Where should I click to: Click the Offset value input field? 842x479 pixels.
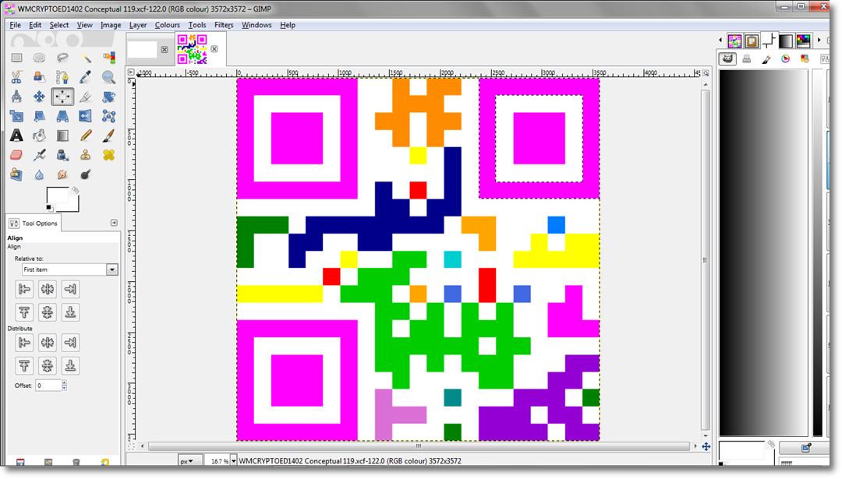pos(48,385)
